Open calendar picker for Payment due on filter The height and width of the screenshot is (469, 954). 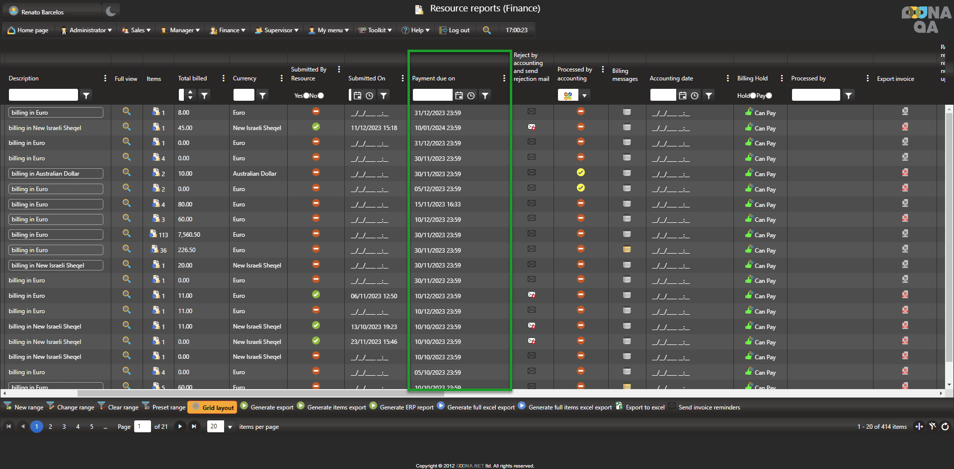(459, 95)
